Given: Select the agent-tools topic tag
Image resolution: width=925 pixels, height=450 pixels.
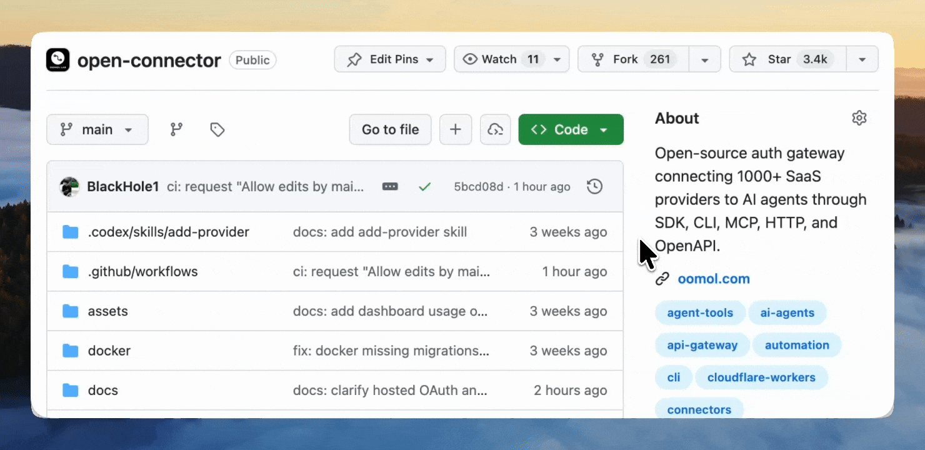Looking at the screenshot, I should 700,312.
